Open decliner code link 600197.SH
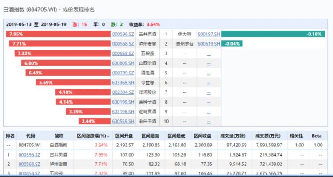 point(209,34)
